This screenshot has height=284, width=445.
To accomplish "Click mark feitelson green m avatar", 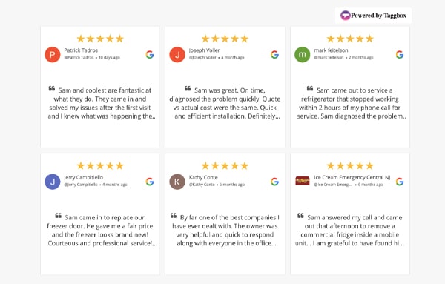I will click(x=303, y=54).
